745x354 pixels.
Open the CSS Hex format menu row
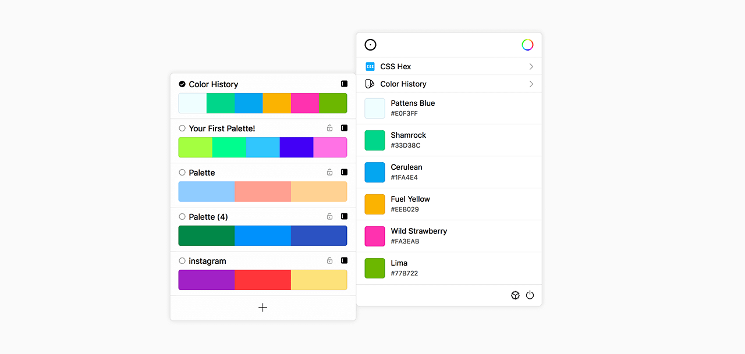[448, 67]
